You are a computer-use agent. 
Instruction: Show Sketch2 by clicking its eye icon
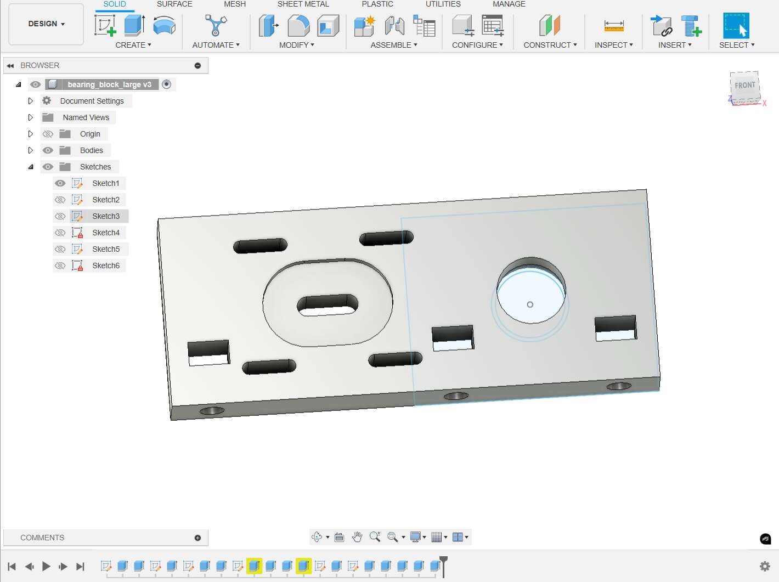(60, 199)
